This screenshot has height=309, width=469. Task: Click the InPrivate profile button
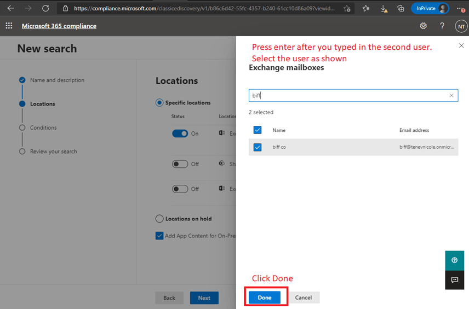(x=431, y=8)
